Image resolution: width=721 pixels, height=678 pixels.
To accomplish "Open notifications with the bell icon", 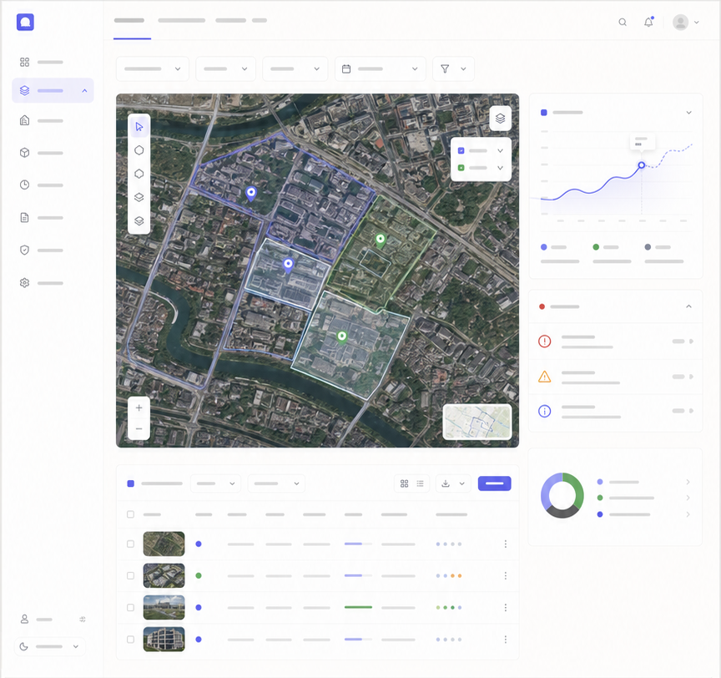I will click(648, 22).
